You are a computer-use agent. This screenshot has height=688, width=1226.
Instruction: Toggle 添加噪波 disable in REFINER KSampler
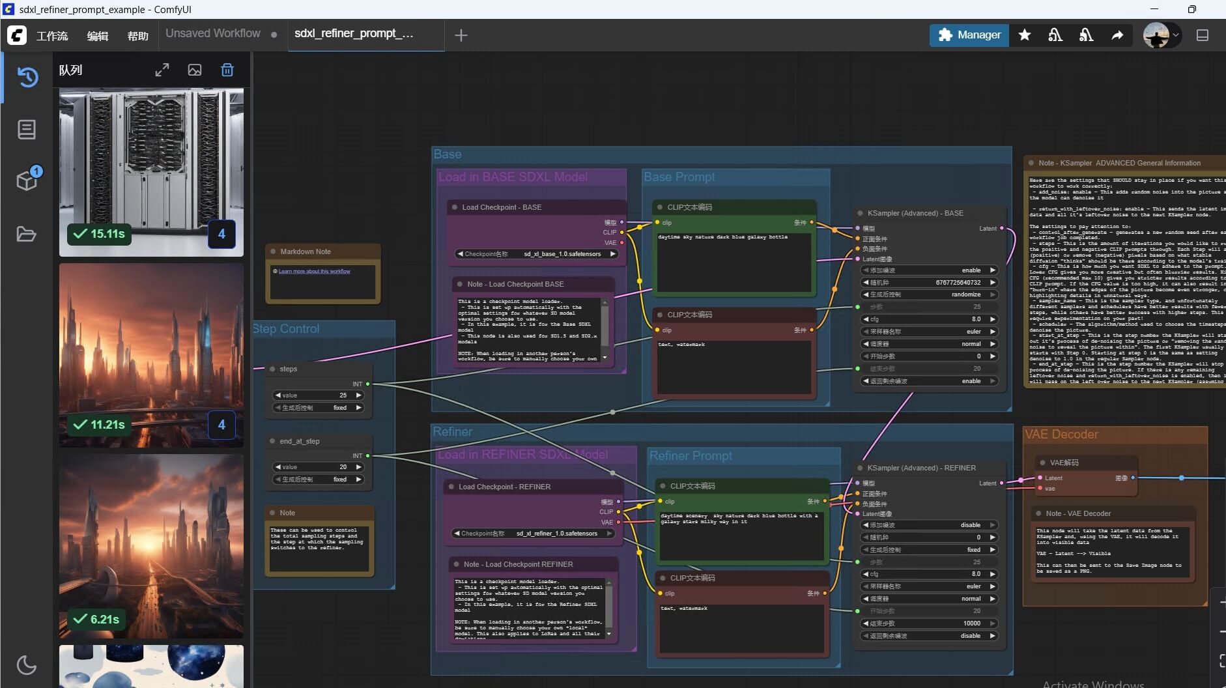(x=930, y=525)
